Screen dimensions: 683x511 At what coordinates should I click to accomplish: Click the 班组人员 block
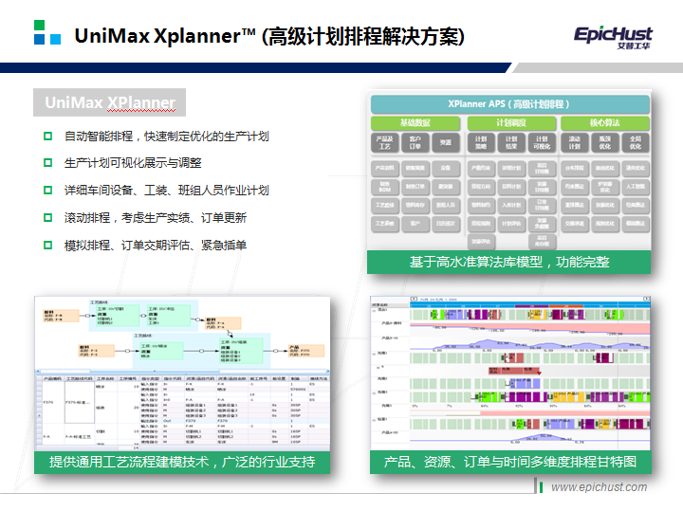pyautogui.click(x=446, y=205)
